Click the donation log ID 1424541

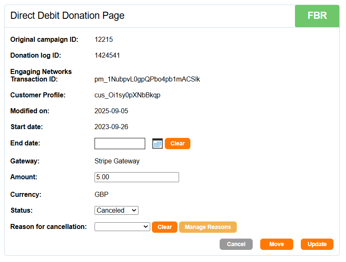click(108, 55)
